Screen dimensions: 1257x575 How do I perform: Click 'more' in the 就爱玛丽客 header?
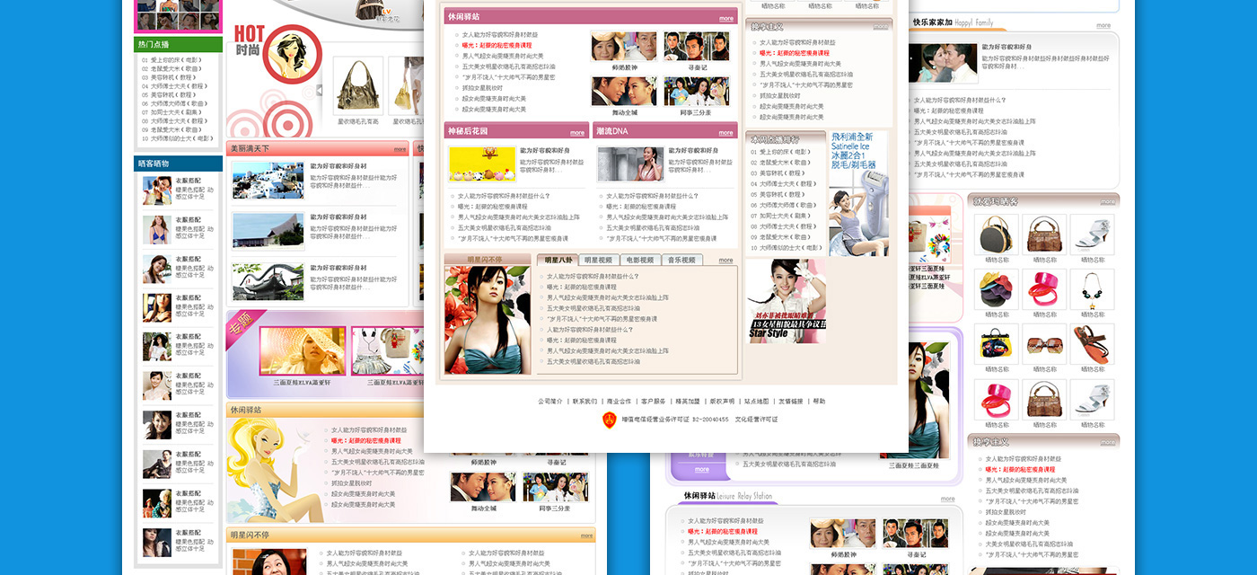(x=1107, y=201)
